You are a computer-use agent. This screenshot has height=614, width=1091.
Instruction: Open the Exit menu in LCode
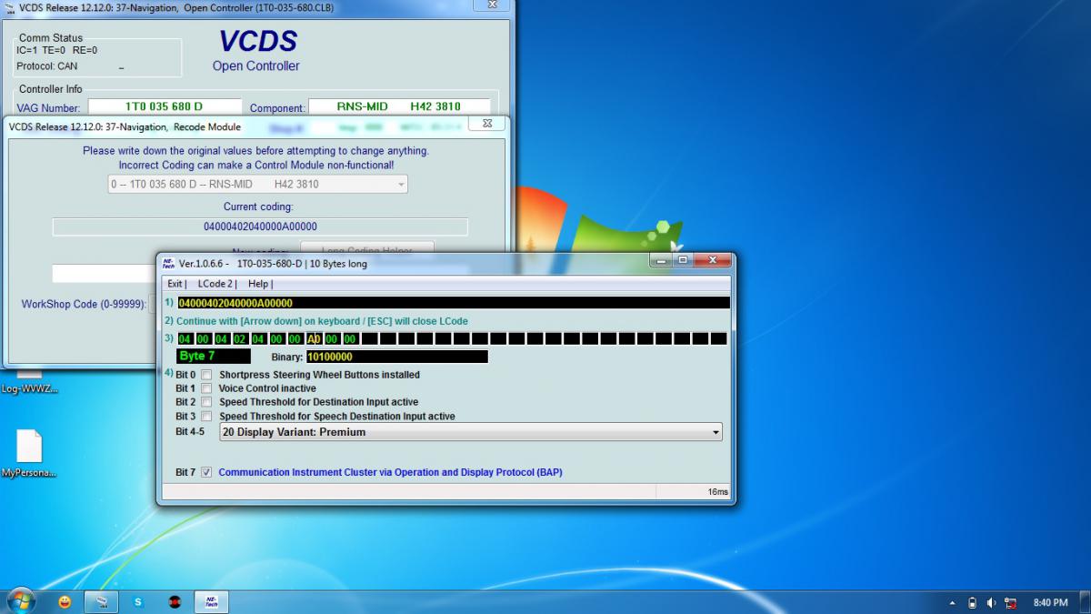tap(176, 284)
